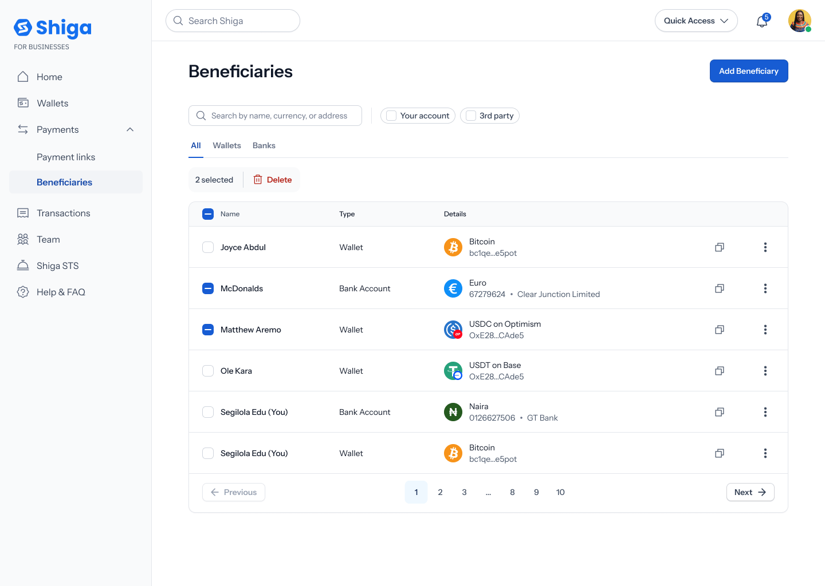Open Beneficiaries in sidebar

[76, 182]
